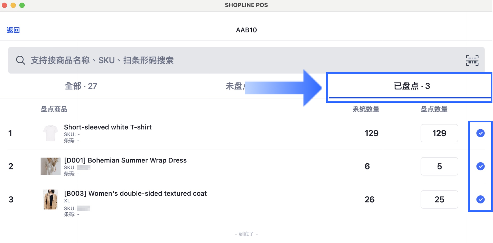Edit the count quantity field showing 25

(x=439, y=199)
